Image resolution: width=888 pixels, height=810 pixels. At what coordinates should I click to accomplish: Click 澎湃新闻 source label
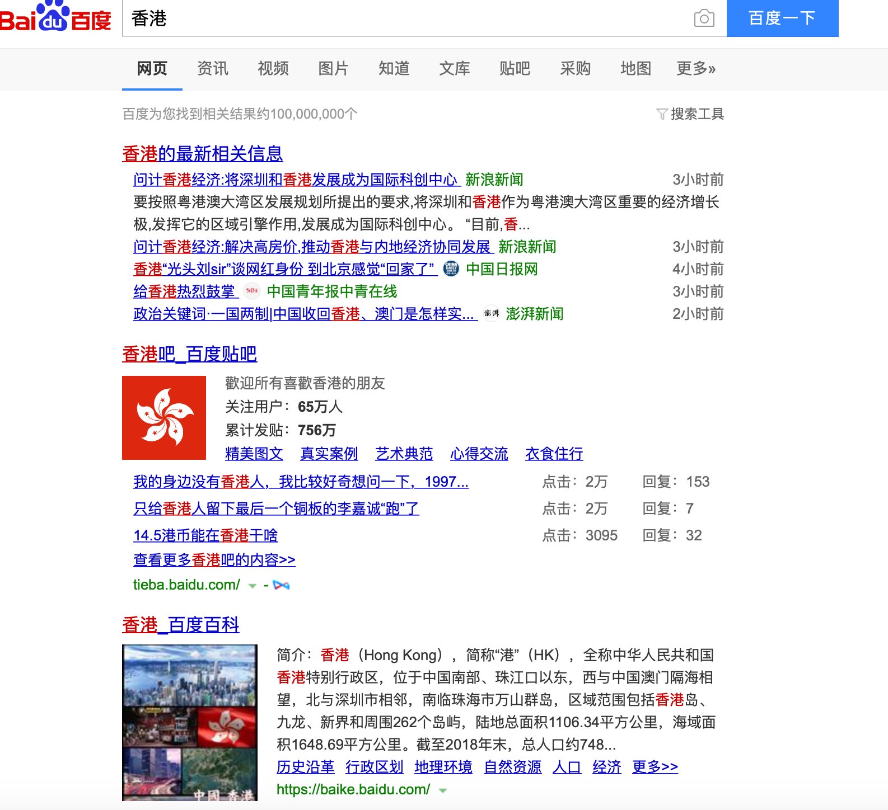click(x=535, y=314)
